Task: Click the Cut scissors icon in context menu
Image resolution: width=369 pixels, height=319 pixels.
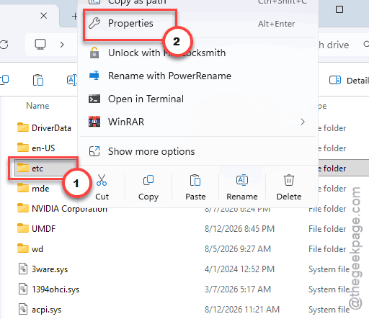Action: coord(102,180)
